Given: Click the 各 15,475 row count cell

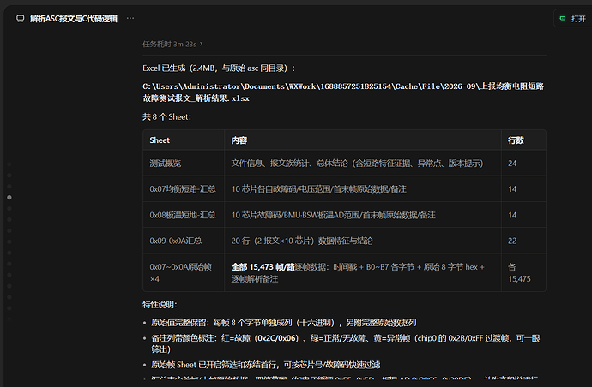Looking at the screenshot, I should [x=523, y=273].
